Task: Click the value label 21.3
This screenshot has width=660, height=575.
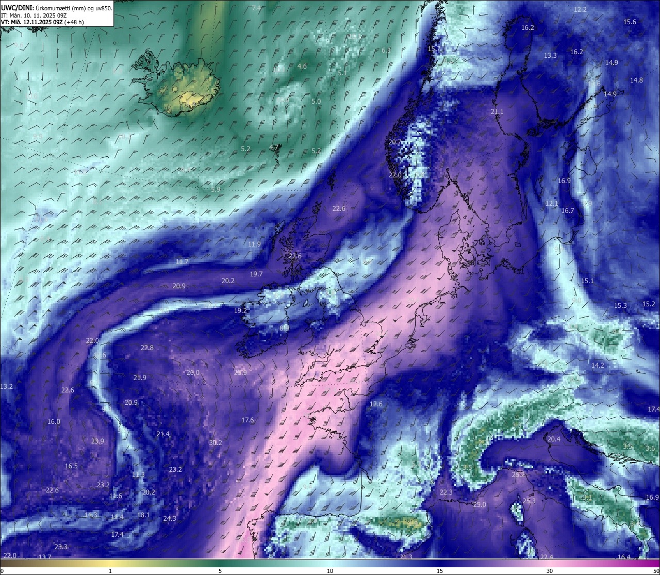Action: (406, 557)
